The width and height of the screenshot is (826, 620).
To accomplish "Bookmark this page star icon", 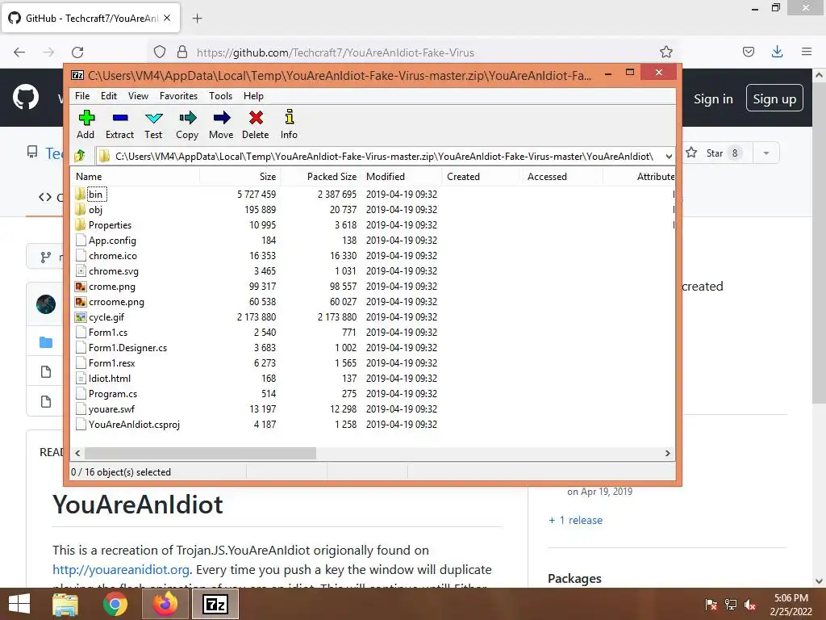I will click(665, 52).
